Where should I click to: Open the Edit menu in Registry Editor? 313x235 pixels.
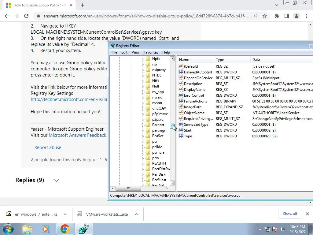click(124, 52)
